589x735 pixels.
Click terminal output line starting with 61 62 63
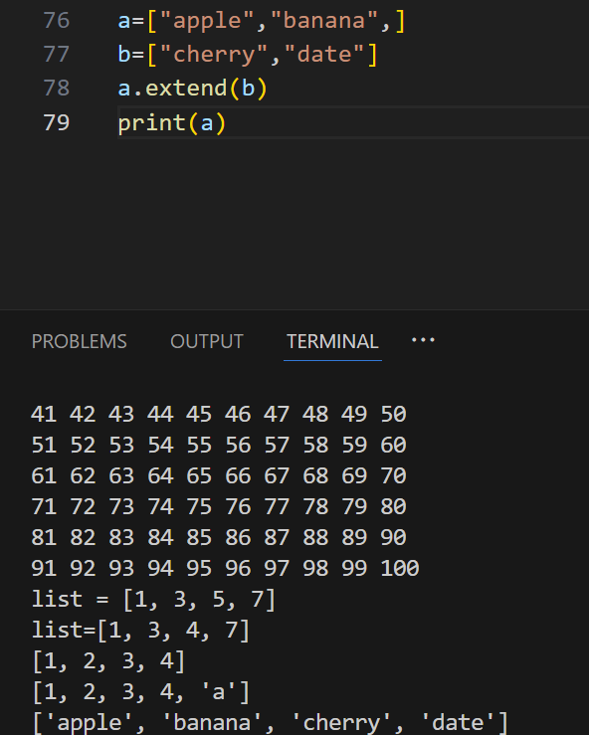click(219, 476)
